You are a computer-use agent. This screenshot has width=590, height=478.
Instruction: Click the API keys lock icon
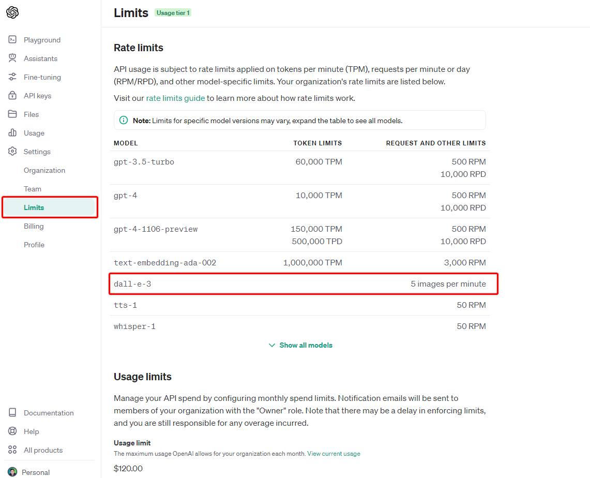pos(12,95)
